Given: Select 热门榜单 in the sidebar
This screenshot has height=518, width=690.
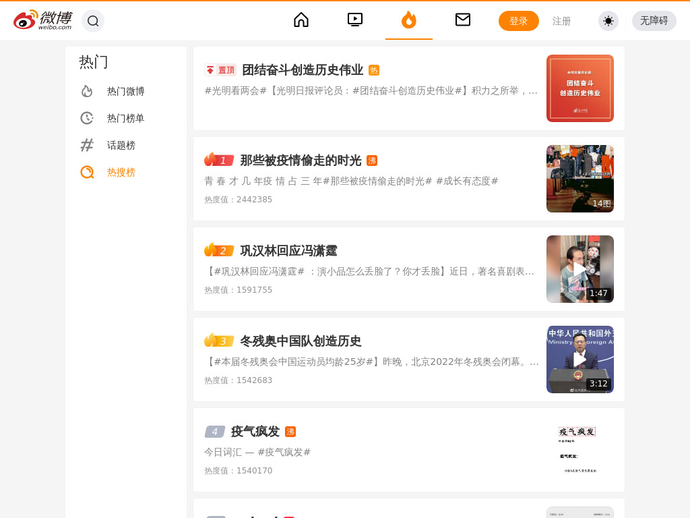Looking at the screenshot, I should coord(125,118).
